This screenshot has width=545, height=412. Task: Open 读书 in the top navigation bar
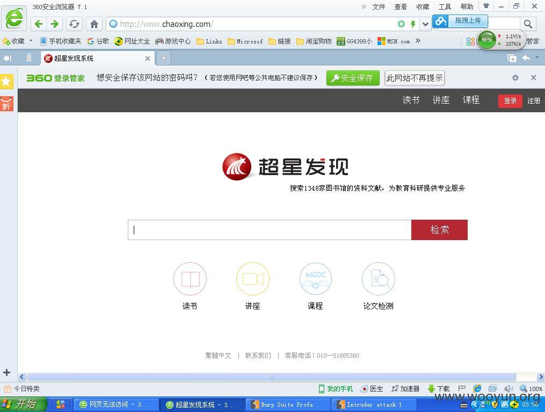411,100
